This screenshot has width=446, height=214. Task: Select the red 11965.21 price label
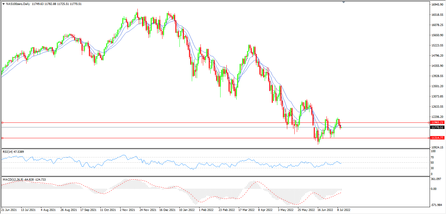pos(437,123)
